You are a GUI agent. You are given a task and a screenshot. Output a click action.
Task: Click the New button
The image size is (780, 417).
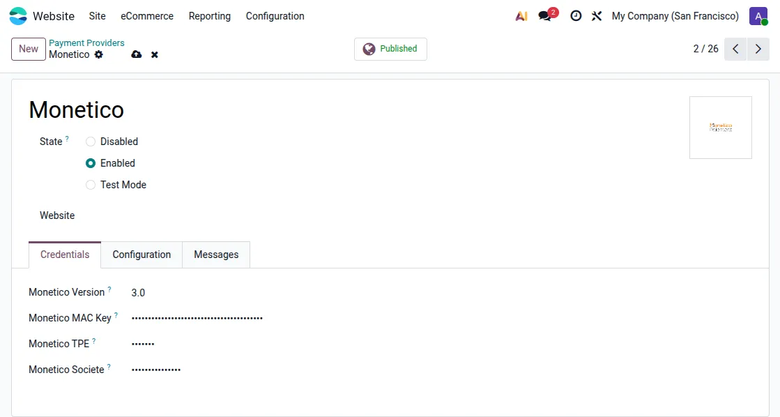click(29, 49)
